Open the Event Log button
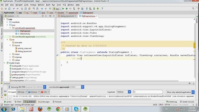The height and width of the screenshot is (112, 199). (x=172, y=102)
